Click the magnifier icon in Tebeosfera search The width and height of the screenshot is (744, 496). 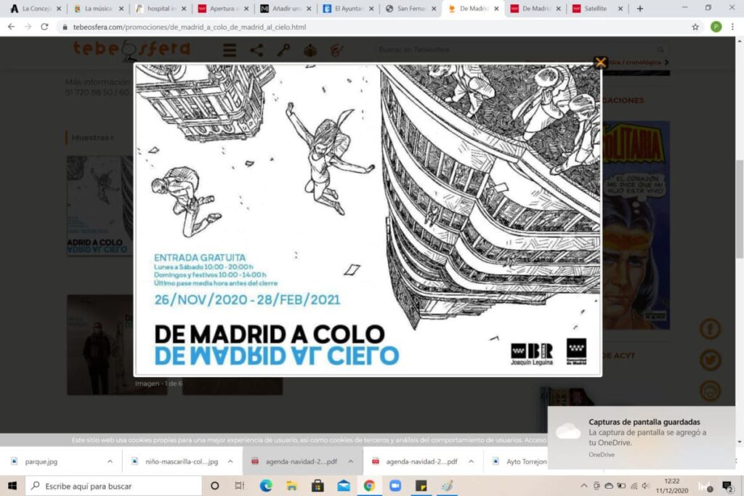click(660, 49)
